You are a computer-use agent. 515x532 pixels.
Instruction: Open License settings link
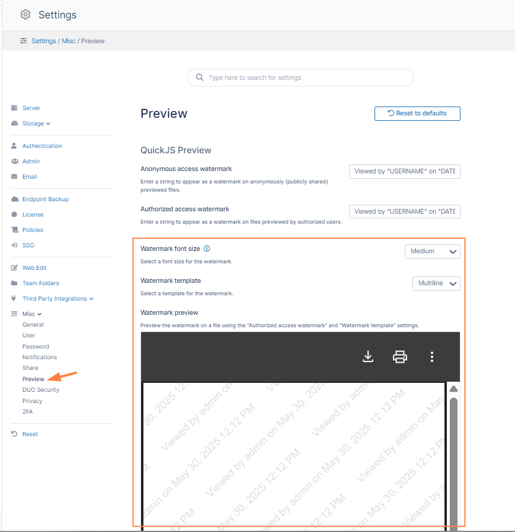[x=33, y=214]
